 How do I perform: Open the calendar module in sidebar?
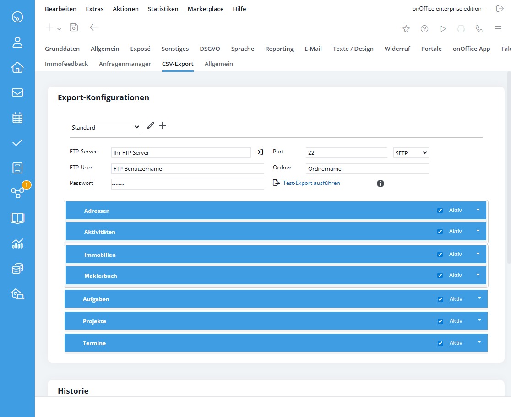point(17,118)
